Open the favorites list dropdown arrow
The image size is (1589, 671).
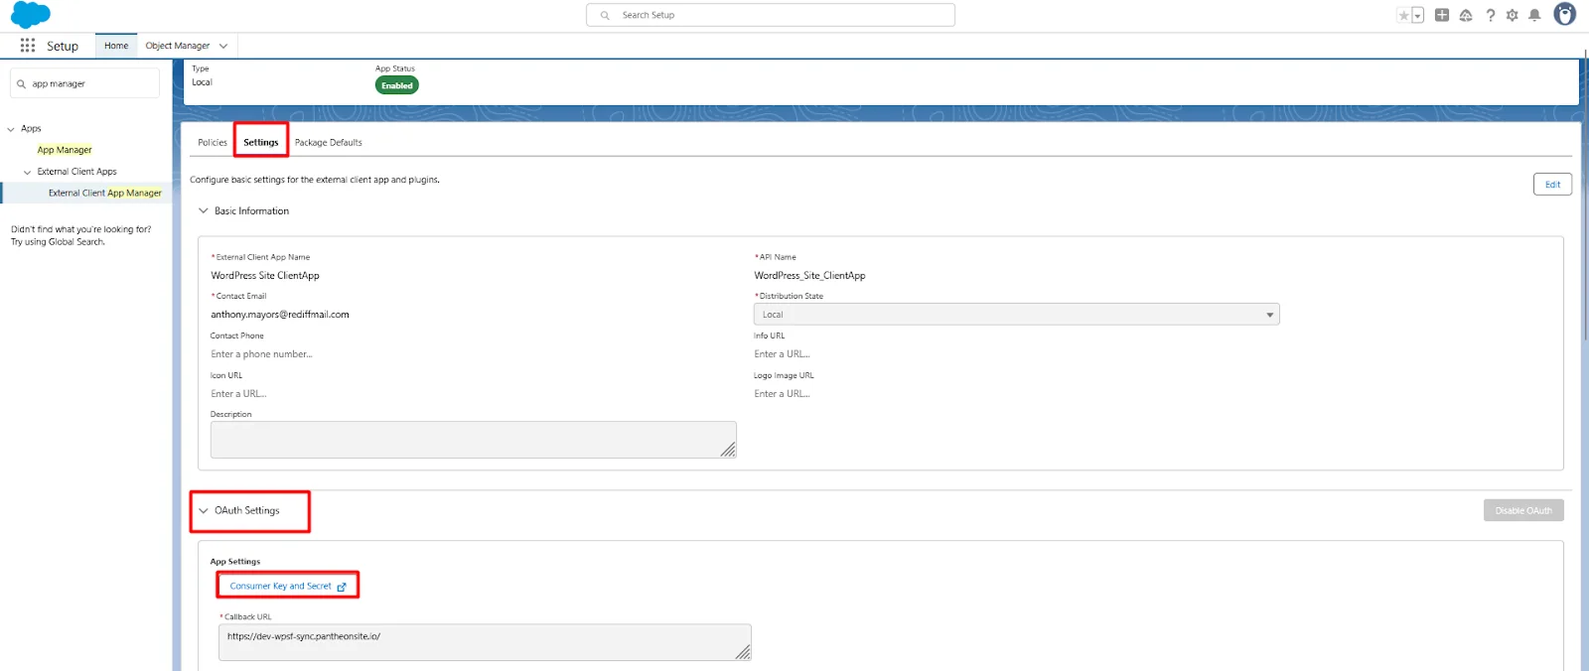coord(1417,15)
